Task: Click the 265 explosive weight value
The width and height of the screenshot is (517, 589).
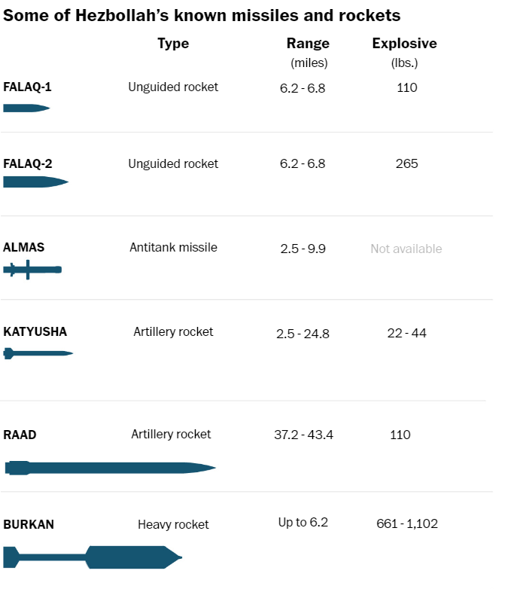Action: 406,163
